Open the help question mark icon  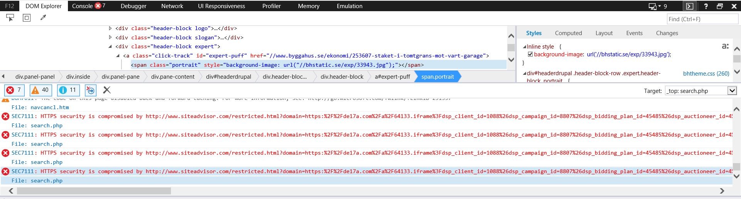tap(705, 6)
